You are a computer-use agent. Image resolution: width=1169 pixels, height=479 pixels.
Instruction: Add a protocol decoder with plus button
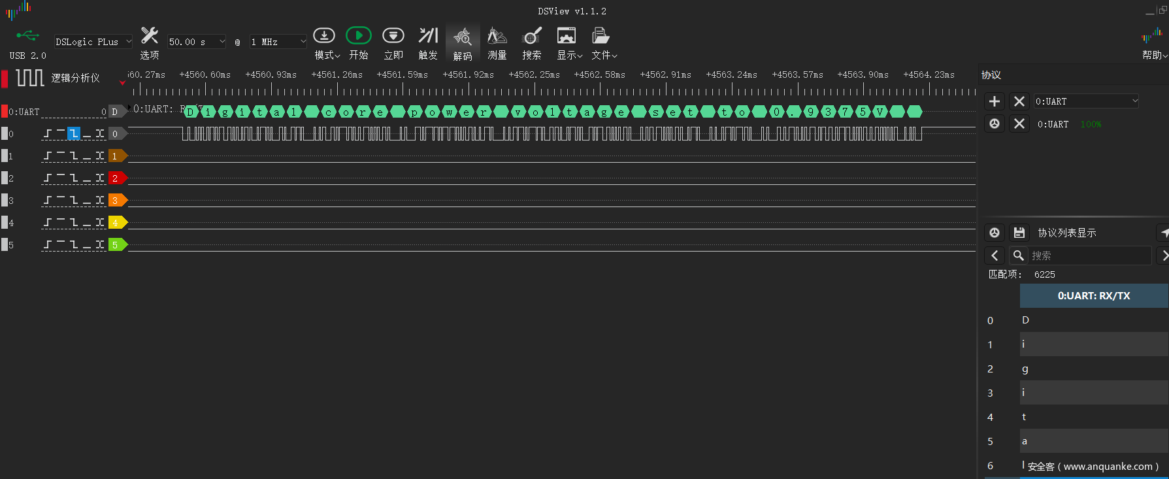(x=994, y=101)
